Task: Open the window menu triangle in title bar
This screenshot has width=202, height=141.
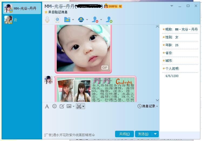Action: pyautogui.click(x=172, y=6)
